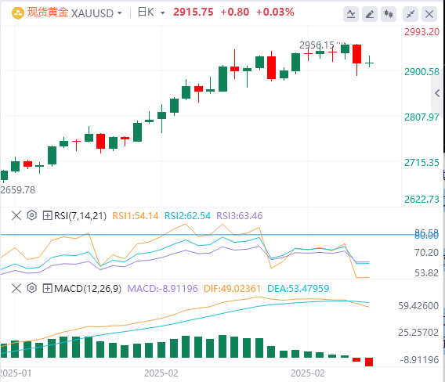Click the last red MACD histogram bar
Image resolution: width=445 pixels, height=382 pixels.
pos(369,362)
